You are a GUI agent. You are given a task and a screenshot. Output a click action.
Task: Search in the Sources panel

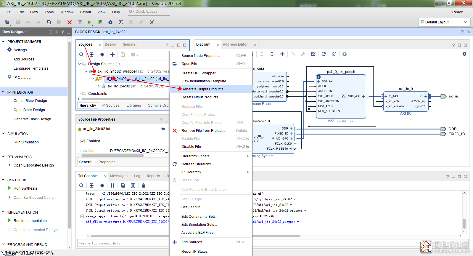point(81,55)
